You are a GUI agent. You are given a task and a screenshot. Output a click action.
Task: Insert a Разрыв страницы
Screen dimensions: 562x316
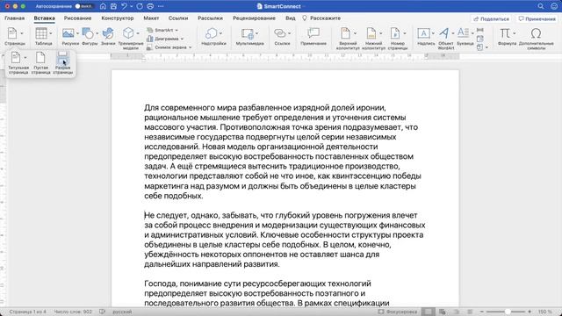click(x=62, y=62)
